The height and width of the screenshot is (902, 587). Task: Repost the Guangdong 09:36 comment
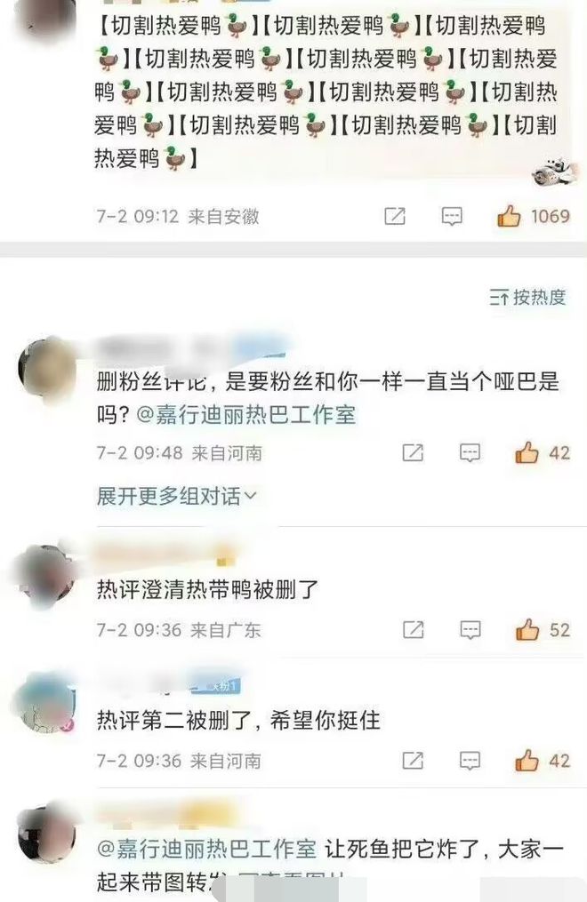(413, 630)
